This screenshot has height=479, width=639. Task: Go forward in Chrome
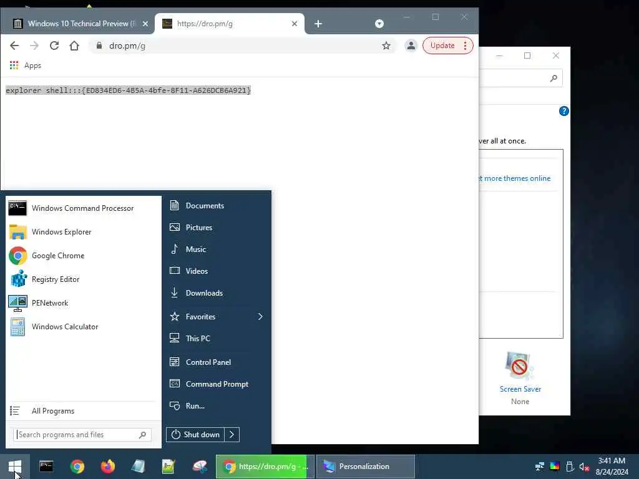tap(34, 46)
